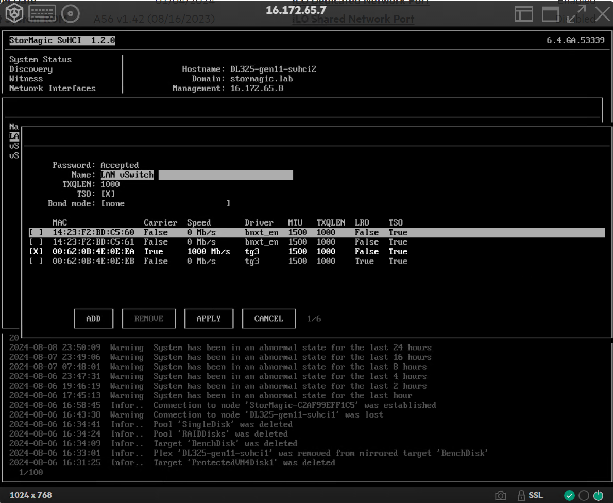Click the domain stormagic.lab
Viewport: 613px width, 503px height.
(x=261, y=79)
